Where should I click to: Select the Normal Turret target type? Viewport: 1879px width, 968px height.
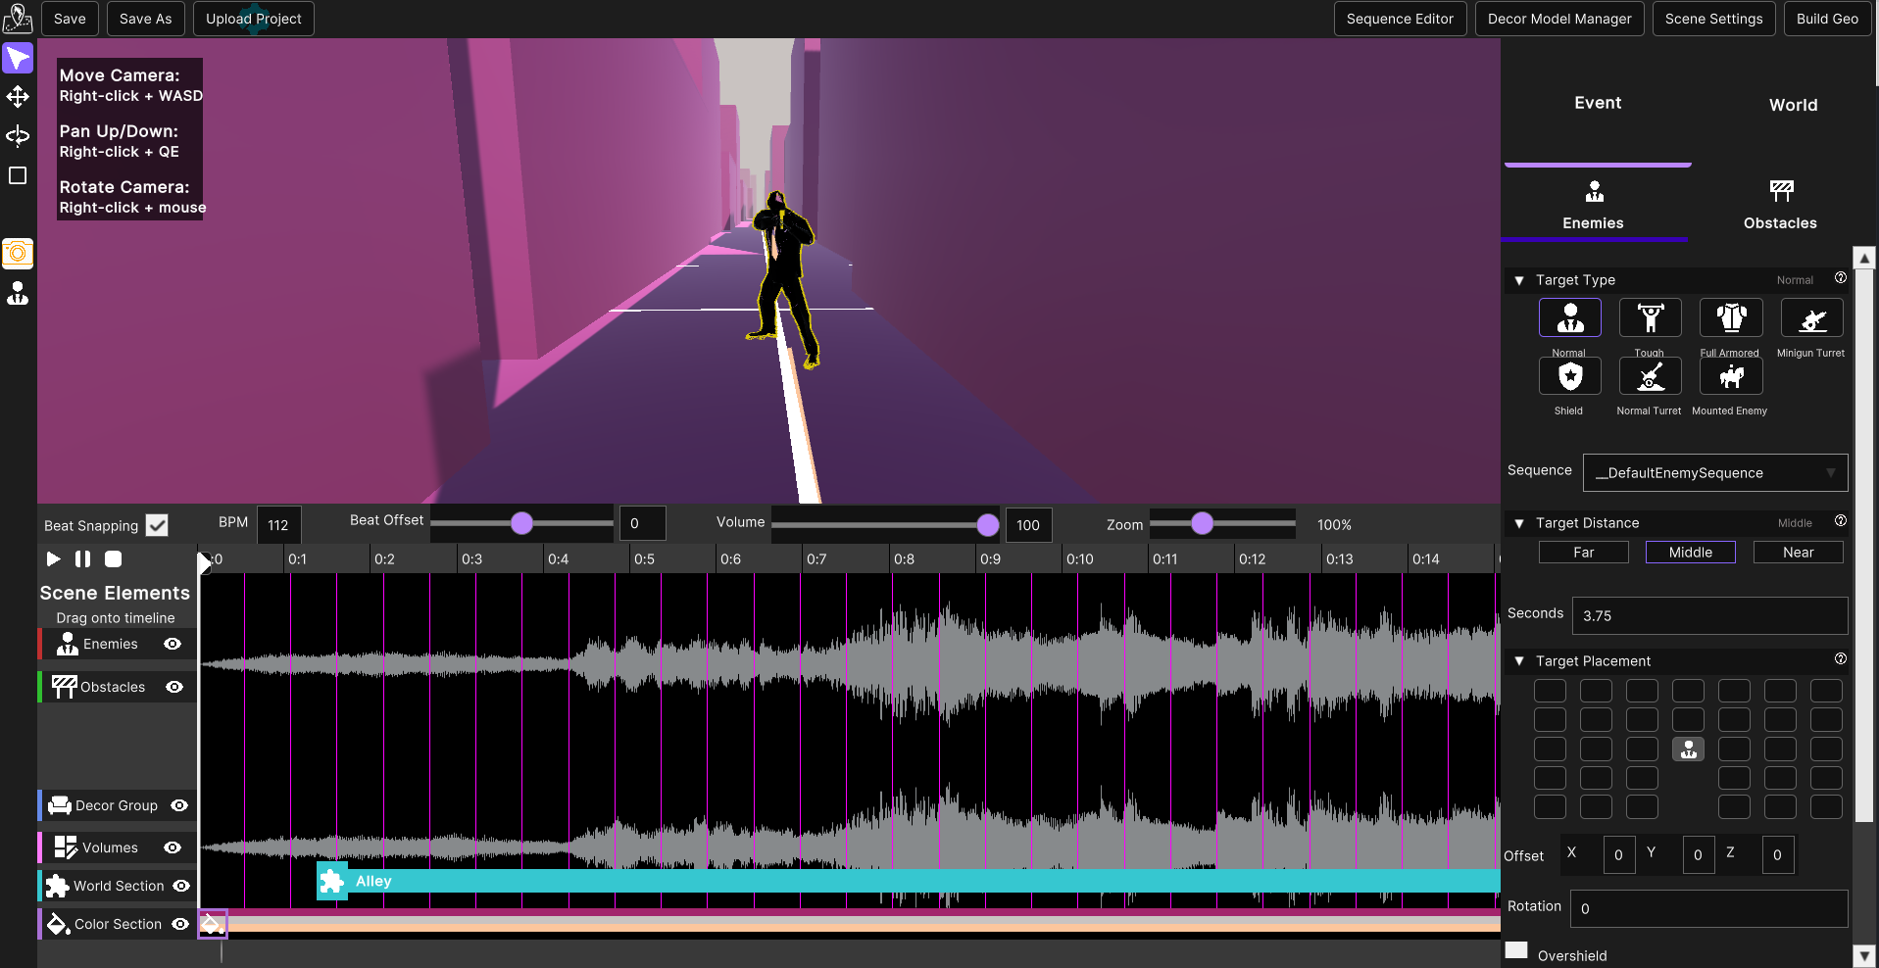1650,377
